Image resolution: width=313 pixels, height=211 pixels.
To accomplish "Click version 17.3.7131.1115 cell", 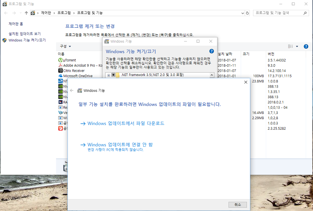I will pos(279,76).
